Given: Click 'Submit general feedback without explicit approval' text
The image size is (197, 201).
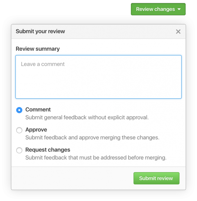Looking at the screenshot, I should point(87,118).
